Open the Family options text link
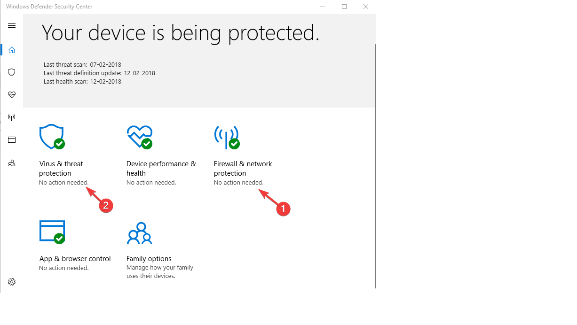577x325 pixels. click(149, 259)
